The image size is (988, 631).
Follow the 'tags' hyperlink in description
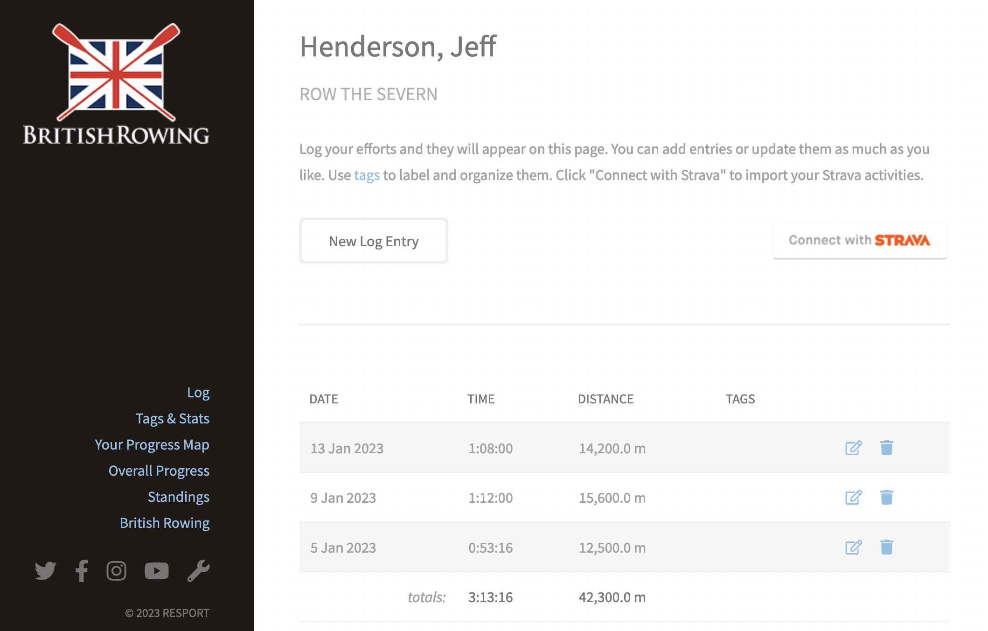coord(367,175)
